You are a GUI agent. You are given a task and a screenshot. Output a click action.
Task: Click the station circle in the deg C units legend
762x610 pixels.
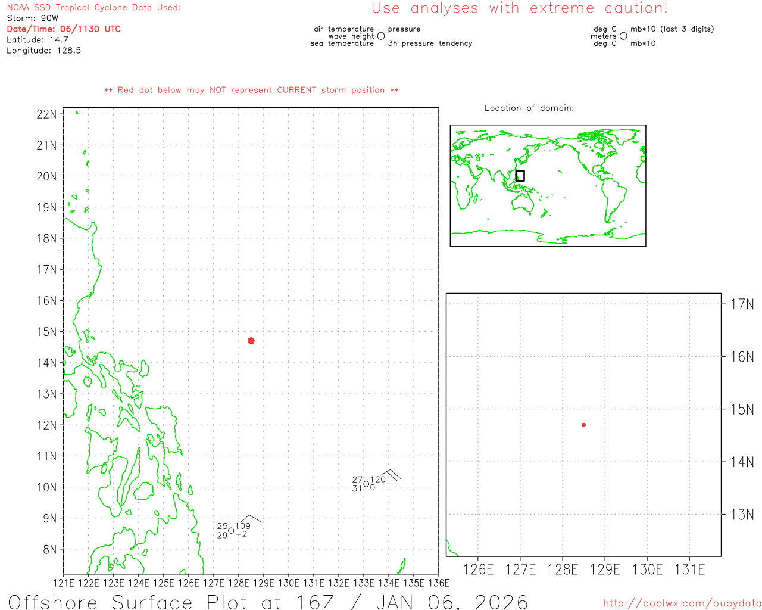click(623, 36)
